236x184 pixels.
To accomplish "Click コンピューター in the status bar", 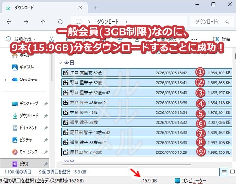I will pyautogui.click(x=190, y=181).
